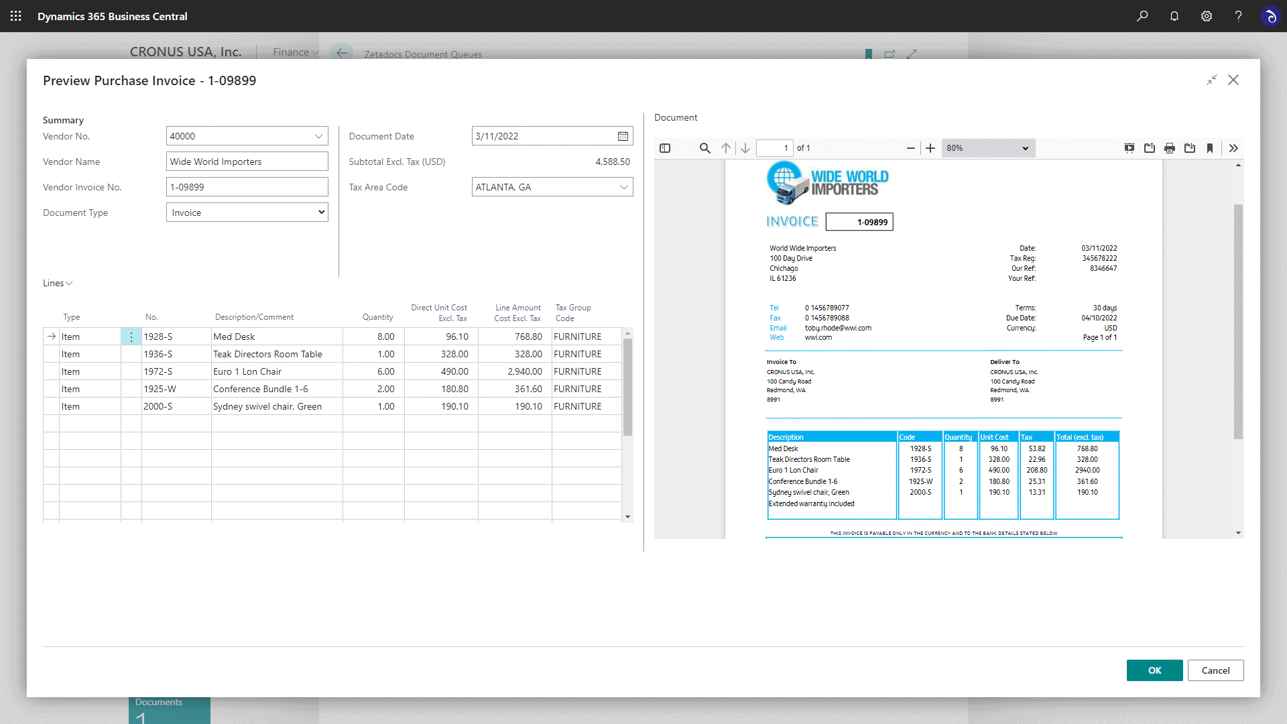The image size is (1287, 724).
Task: Click bookmark icon on Zetadocs background page
Action: click(869, 54)
